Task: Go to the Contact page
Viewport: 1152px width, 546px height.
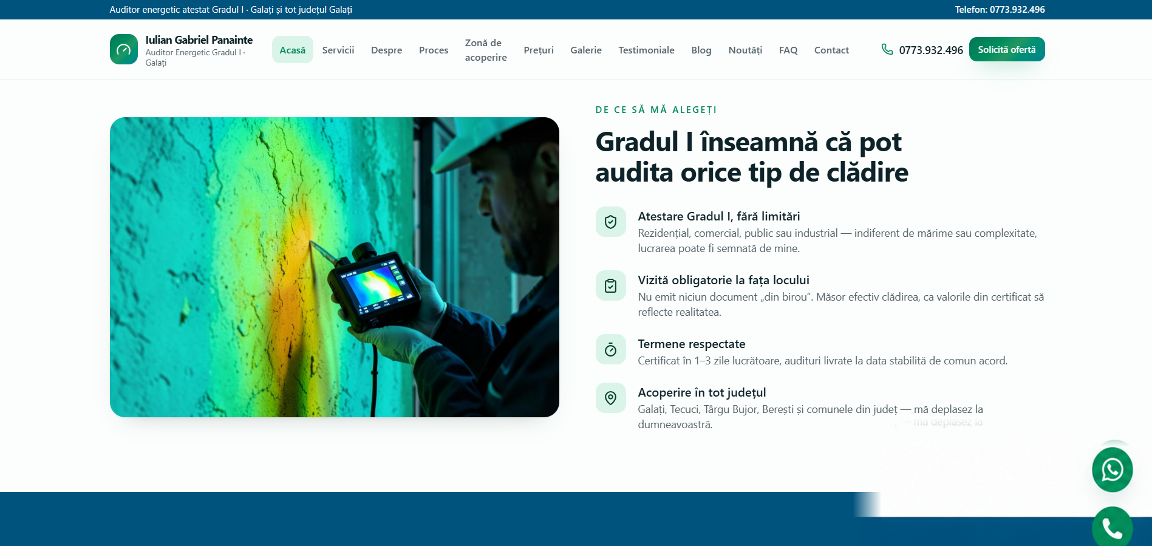Action: point(831,50)
